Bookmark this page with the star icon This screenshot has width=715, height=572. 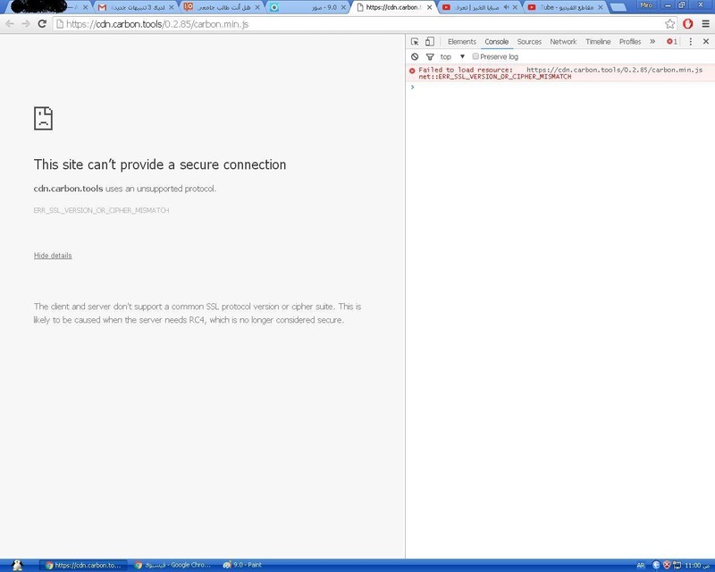tap(670, 24)
